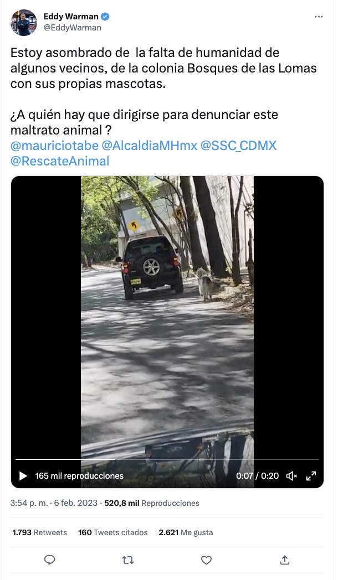
Task: Retweet using the retweet arrows icon
Action: pyautogui.click(x=128, y=560)
